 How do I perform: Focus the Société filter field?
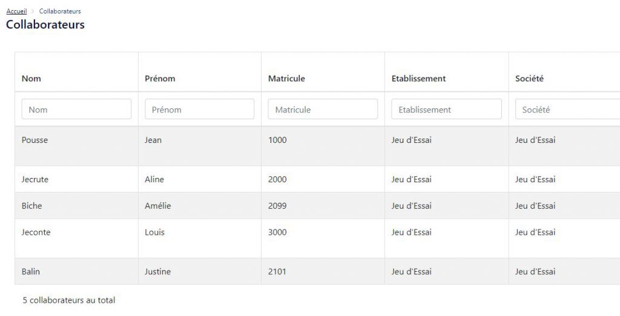(x=568, y=109)
